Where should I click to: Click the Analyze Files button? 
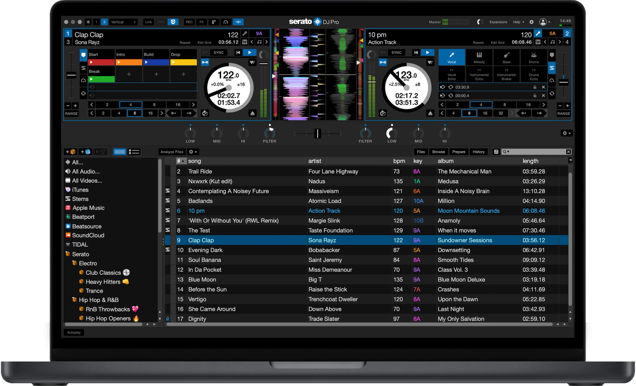(x=172, y=152)
